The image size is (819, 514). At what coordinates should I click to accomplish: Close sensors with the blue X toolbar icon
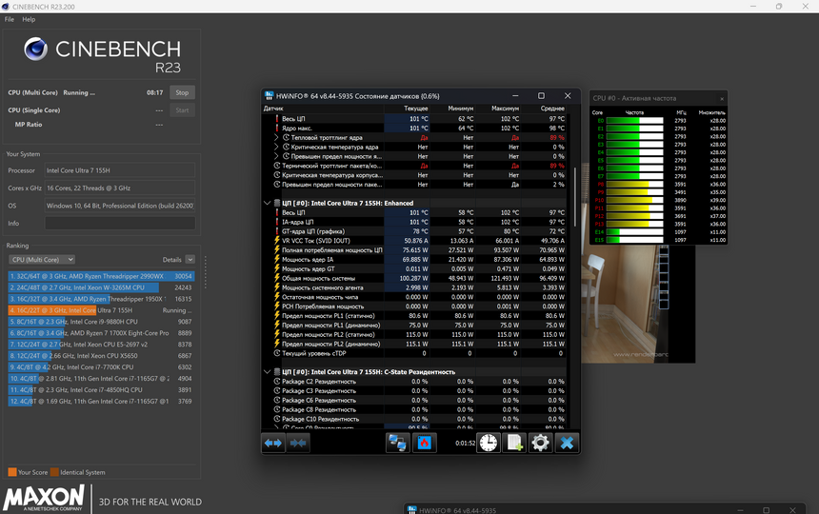coord(567,444)
